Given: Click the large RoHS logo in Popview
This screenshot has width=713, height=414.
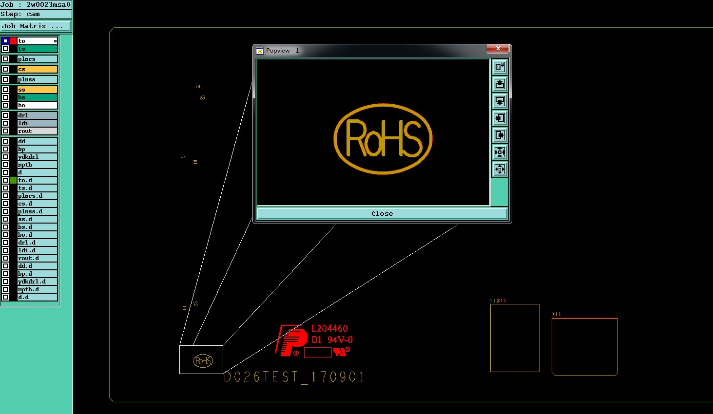Looking at the screenshot, I should pyautogui.click(x=383, y=139).
